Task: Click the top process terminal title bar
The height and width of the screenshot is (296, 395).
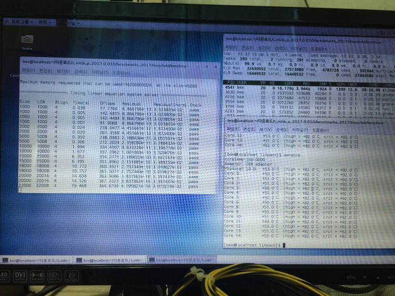Action: pyautogui.click(x=309, y=41)
